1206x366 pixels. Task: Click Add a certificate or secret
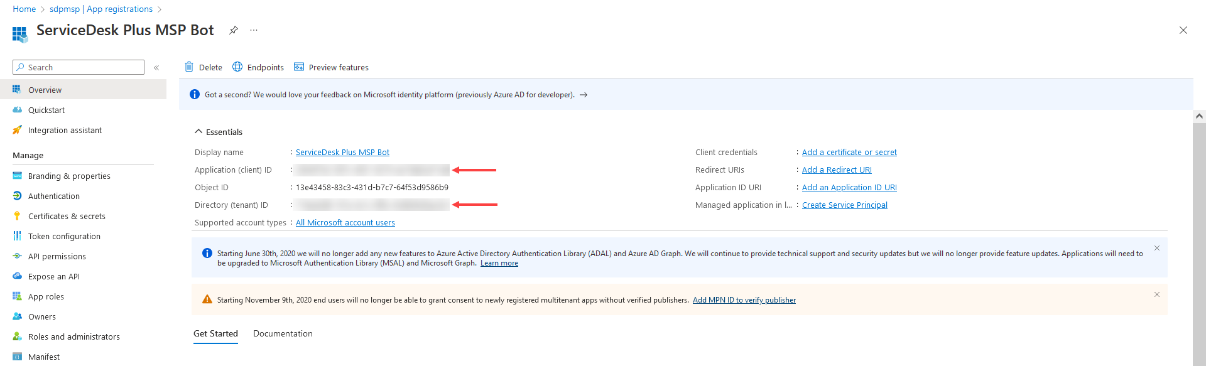[x=849, y=152]
